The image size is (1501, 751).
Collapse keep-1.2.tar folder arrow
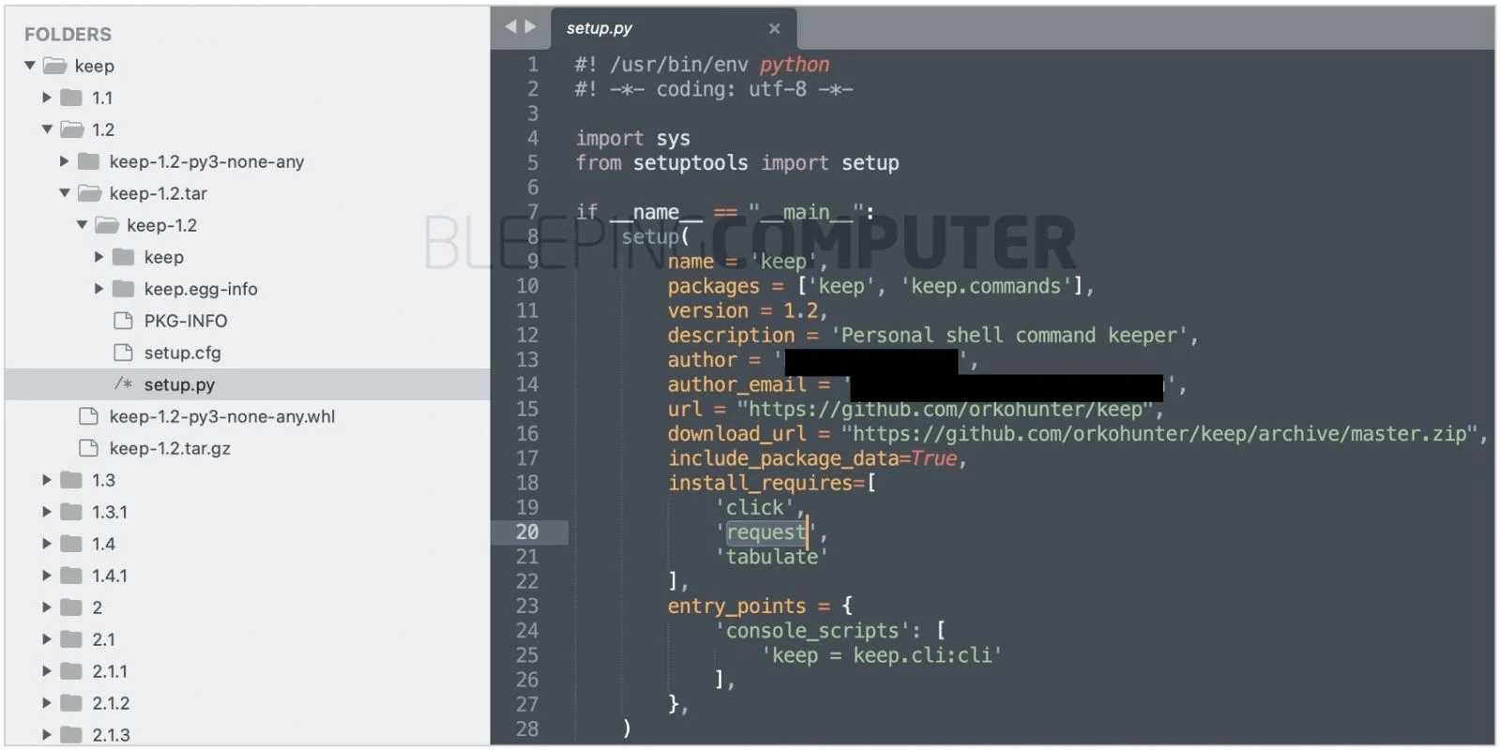pyautogui.click(x=65, y=193)
